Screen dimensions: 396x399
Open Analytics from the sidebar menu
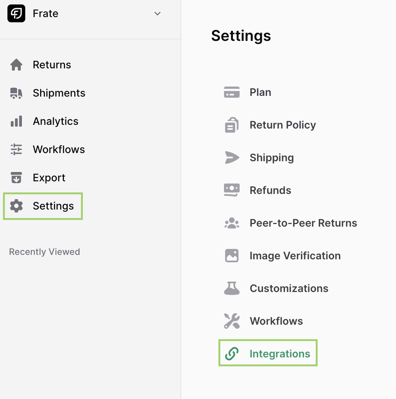click(55, 121)
